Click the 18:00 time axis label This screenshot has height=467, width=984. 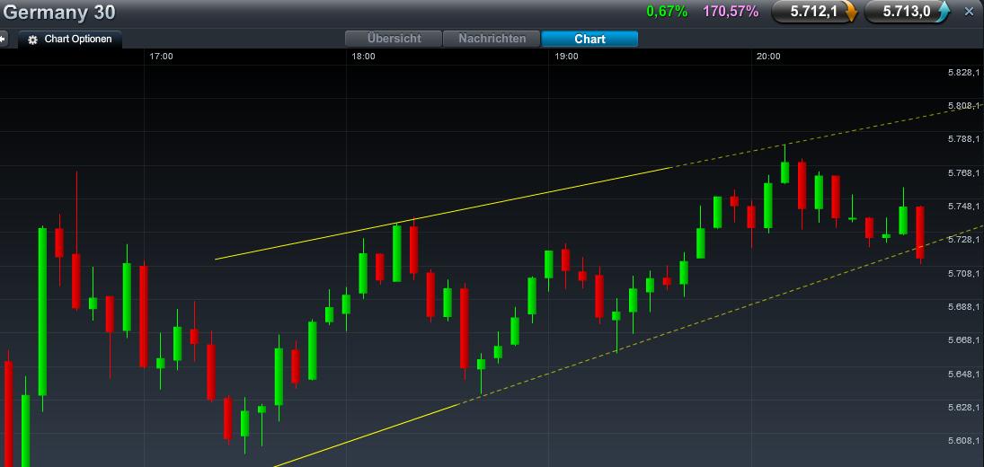click(x=363, y=57)
